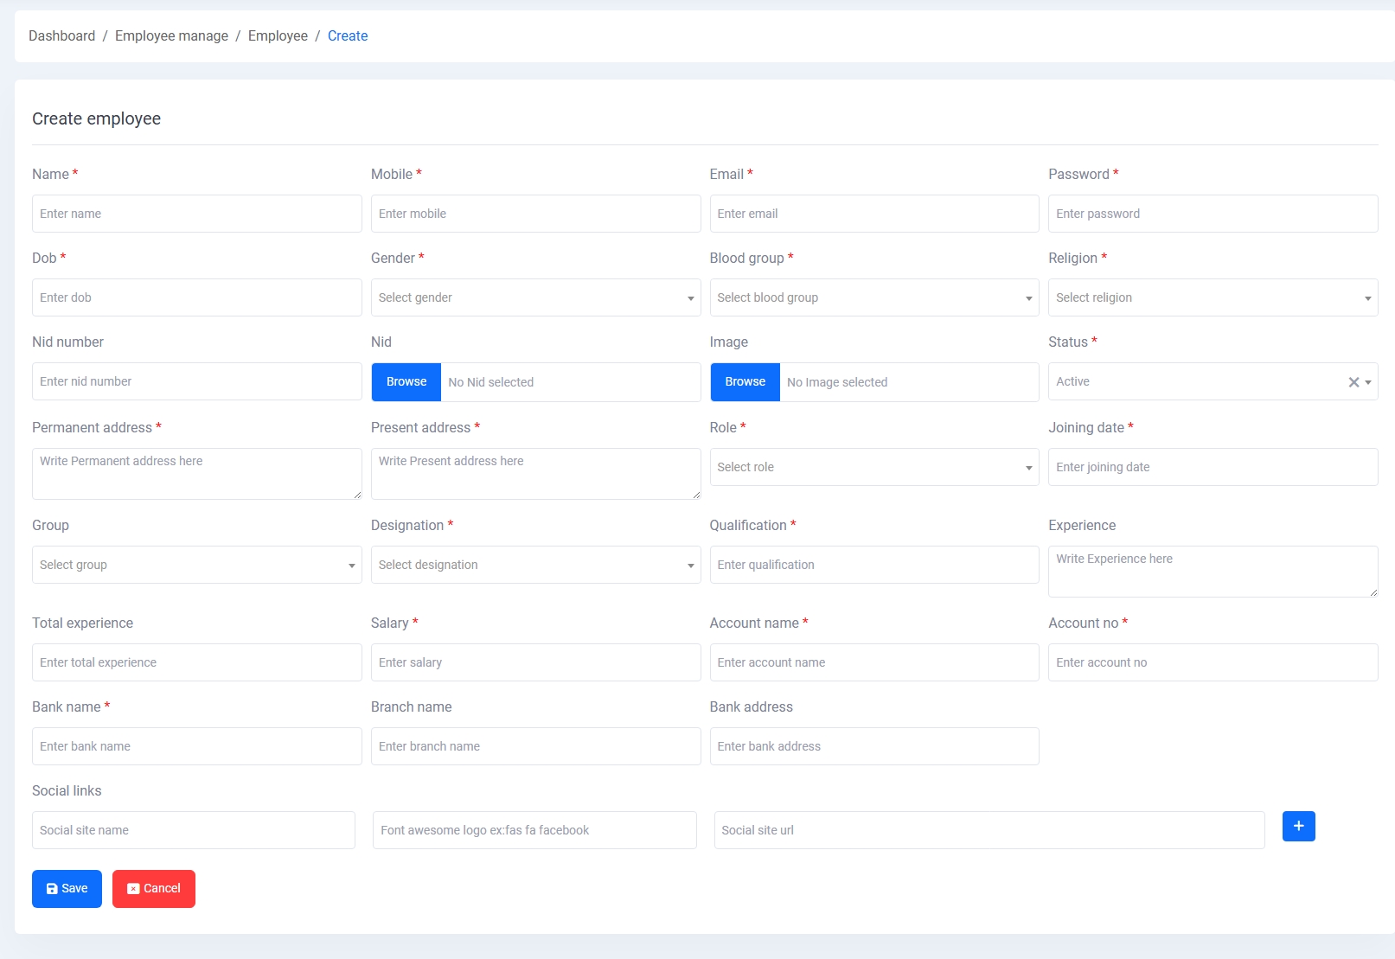This screenshot has width=1395, height=959.
Task: Click the red Cancel button
Action: pyautogui.click(x=154, y=888)
